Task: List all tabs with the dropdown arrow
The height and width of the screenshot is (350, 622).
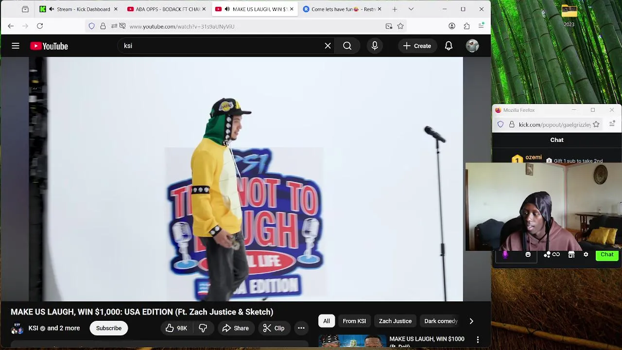Action: point(411,9)
